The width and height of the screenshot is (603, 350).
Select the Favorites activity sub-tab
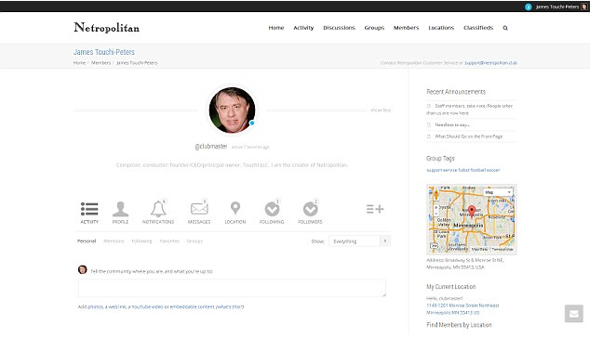point(169,241)
